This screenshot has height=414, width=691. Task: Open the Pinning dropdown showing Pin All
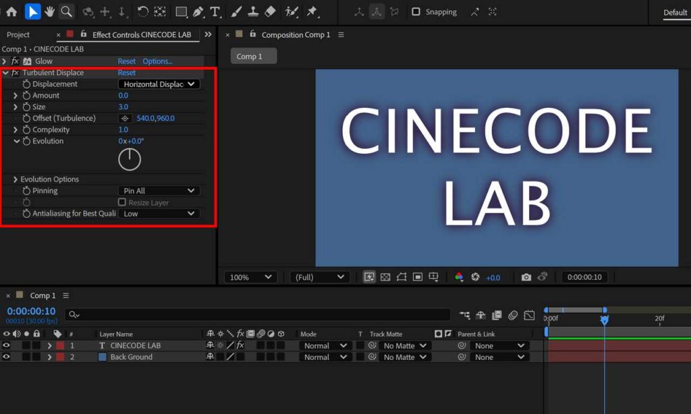click(x=159, y=191)
